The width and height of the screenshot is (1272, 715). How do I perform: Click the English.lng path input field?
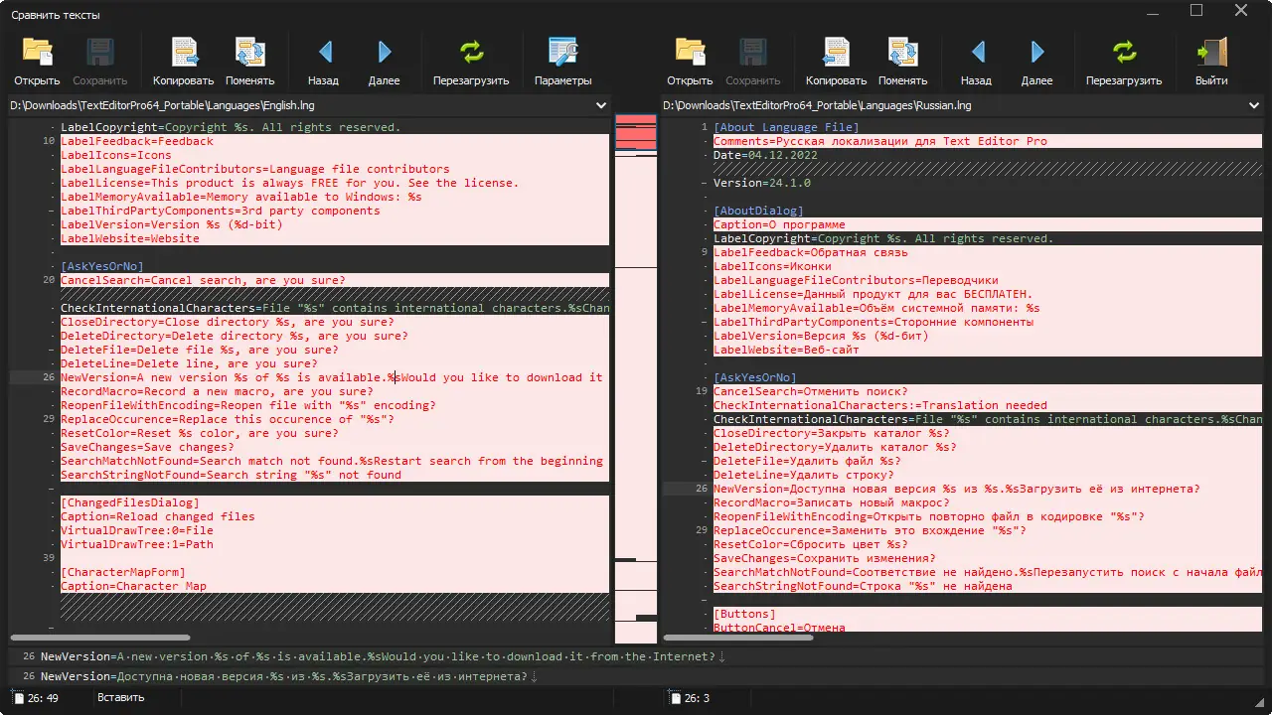click(298, 105)
